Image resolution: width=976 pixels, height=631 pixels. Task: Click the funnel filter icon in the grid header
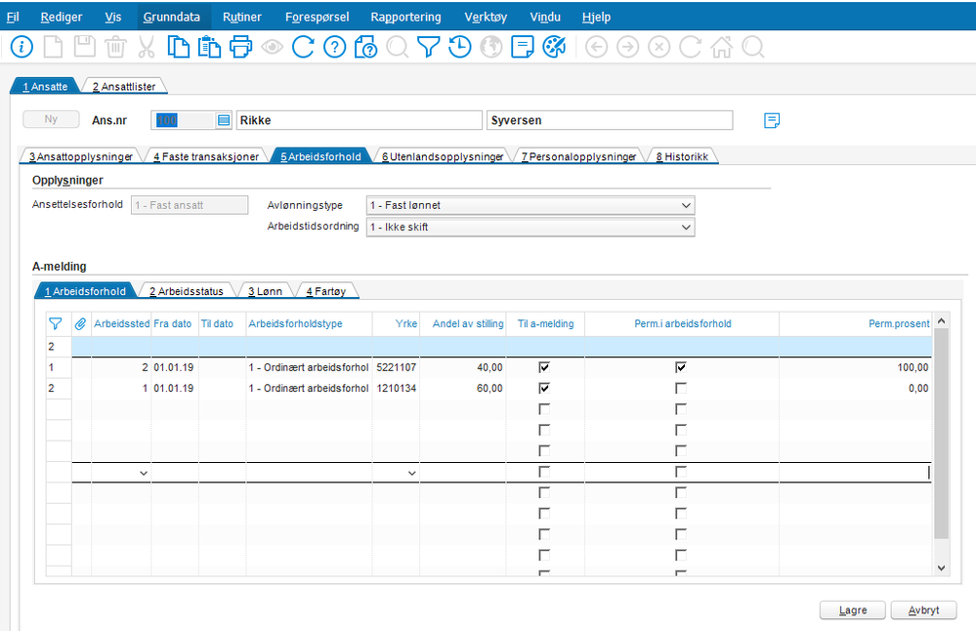point(56,323)
